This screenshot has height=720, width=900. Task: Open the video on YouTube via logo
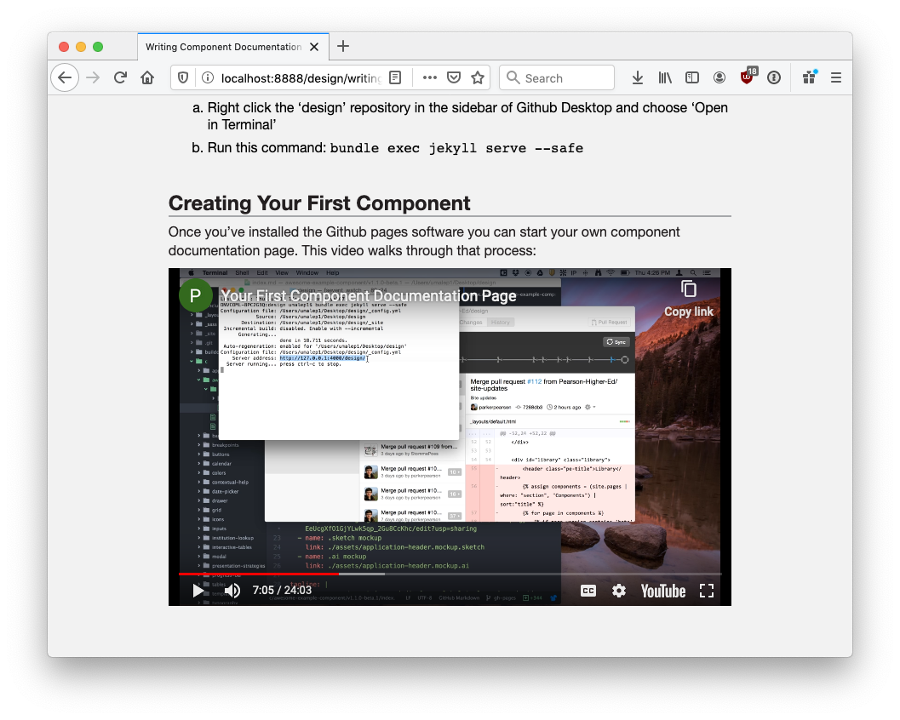point(663,591)
